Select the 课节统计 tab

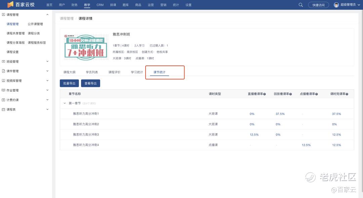[x=160, y=72]
